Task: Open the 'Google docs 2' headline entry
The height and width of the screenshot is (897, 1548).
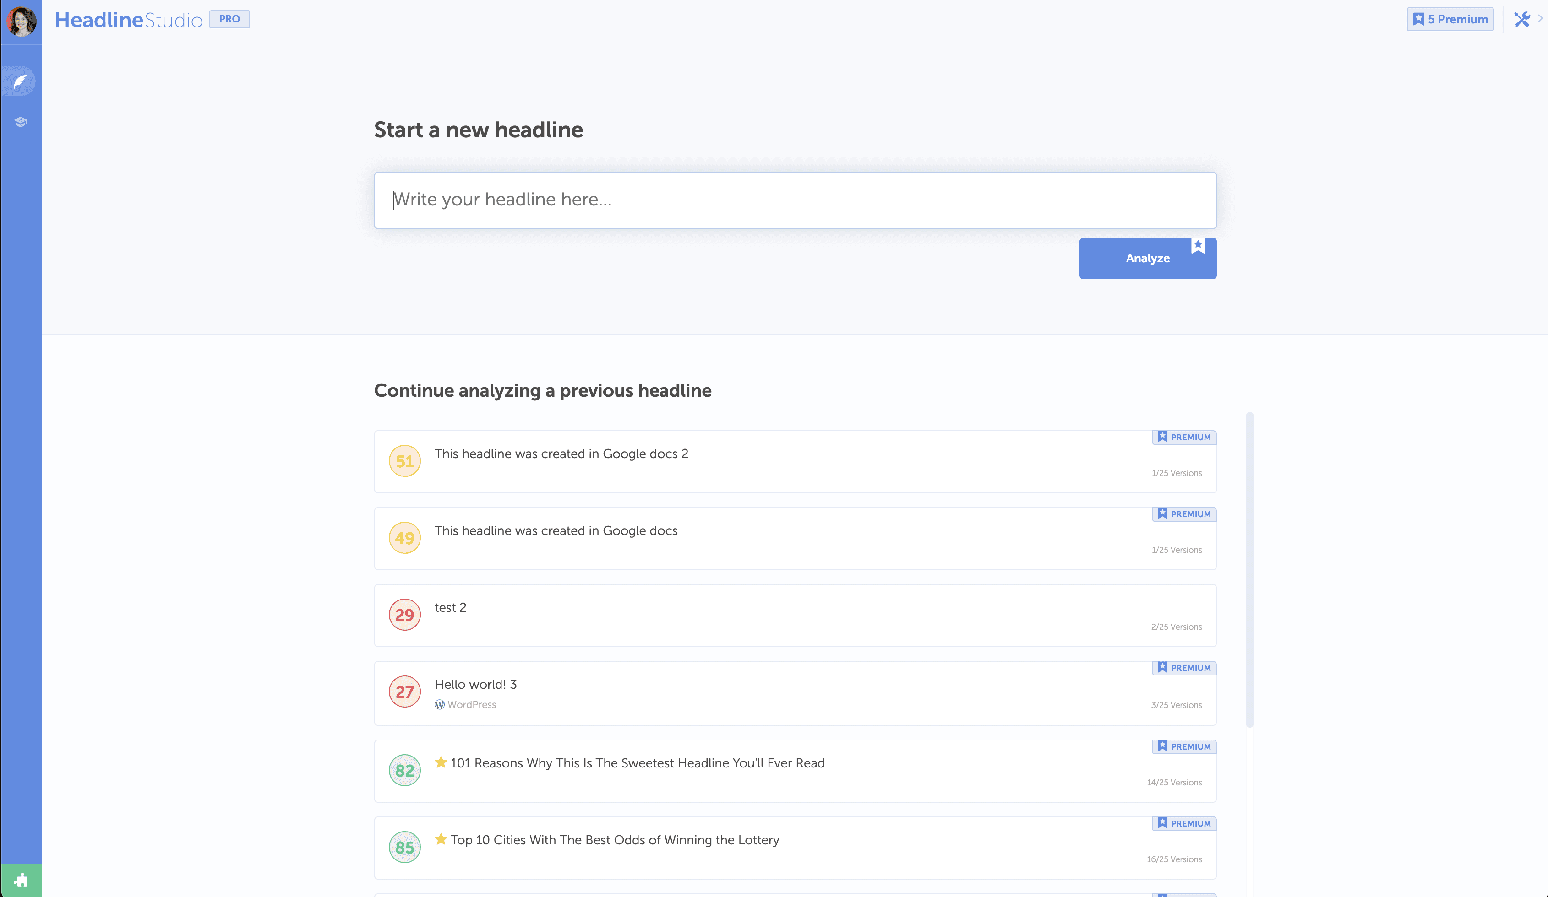Action: (x=561, y=454)
